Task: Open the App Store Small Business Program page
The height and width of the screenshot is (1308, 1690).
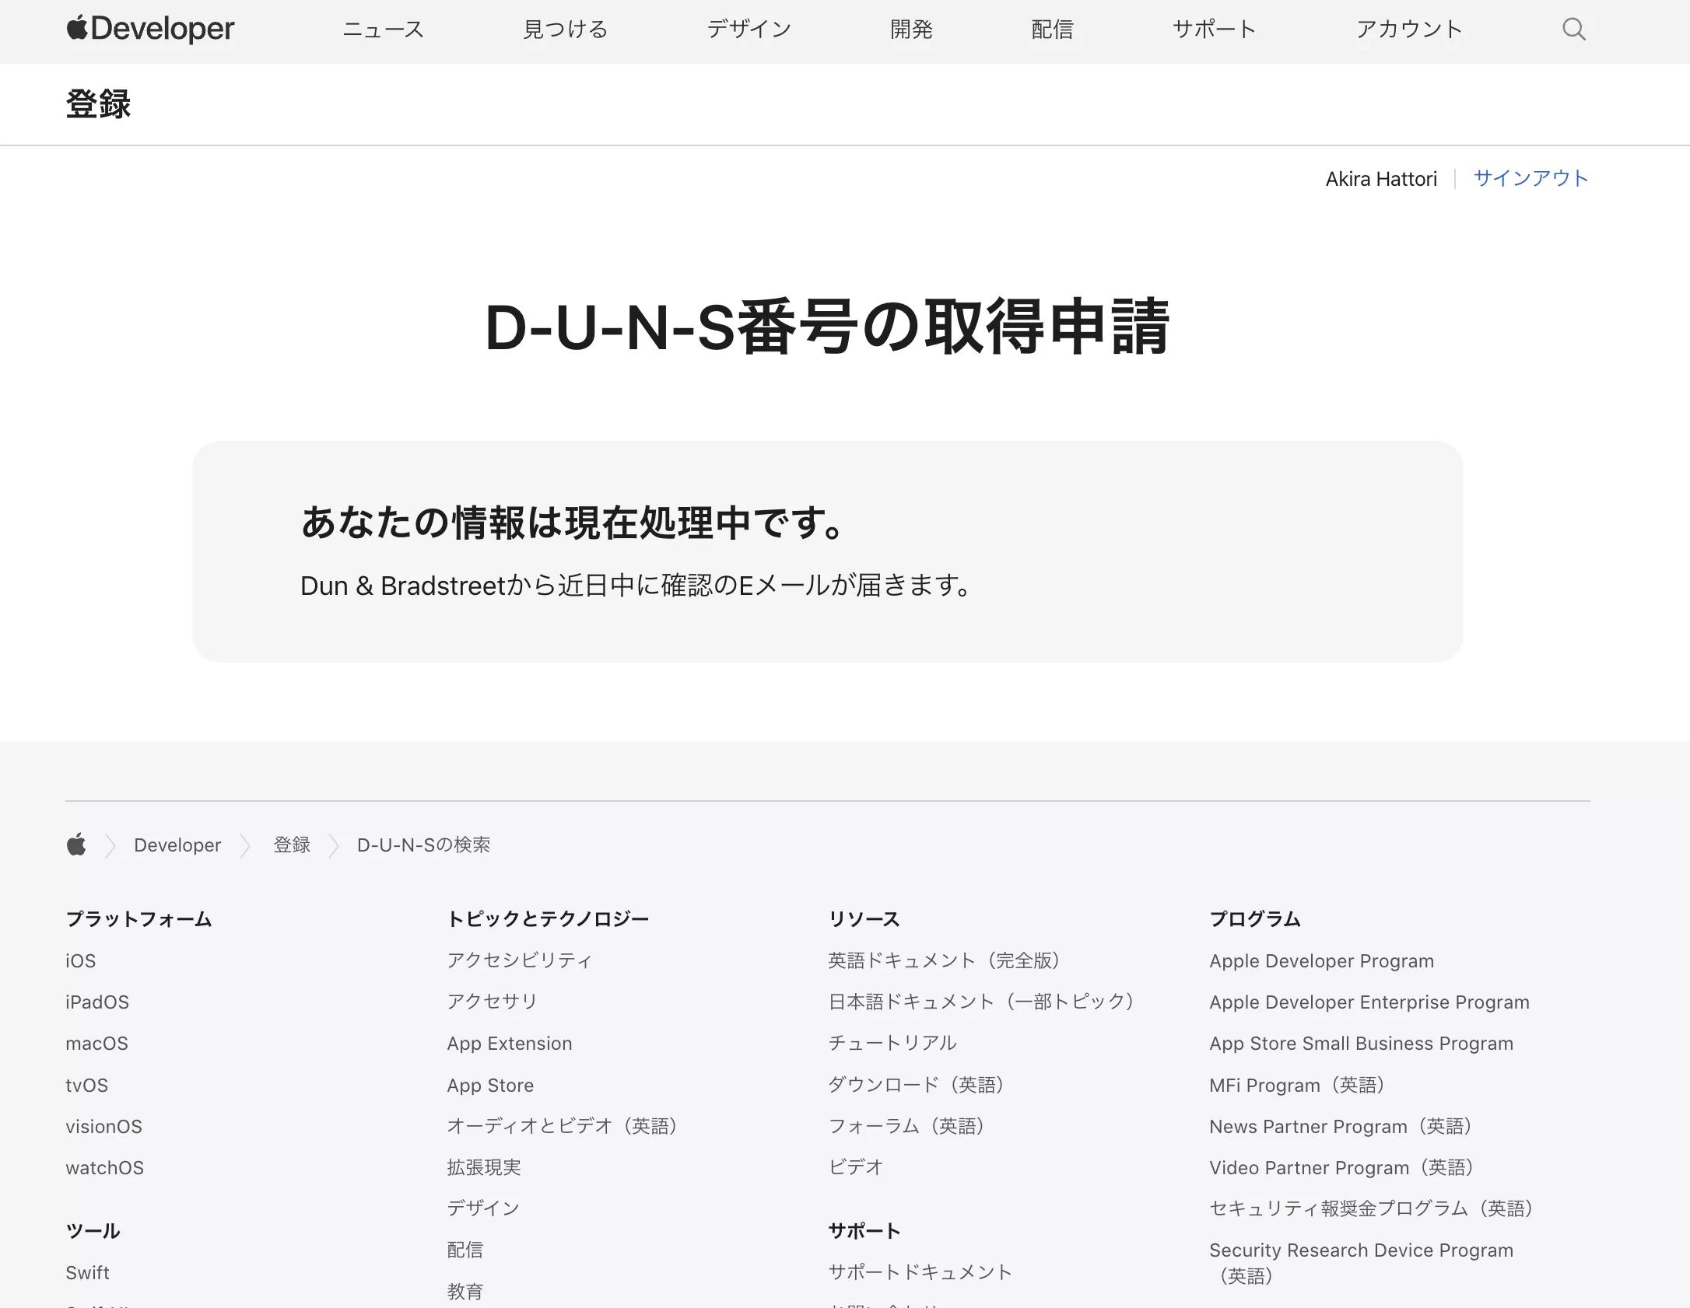Action: tap(1360, 1043)
